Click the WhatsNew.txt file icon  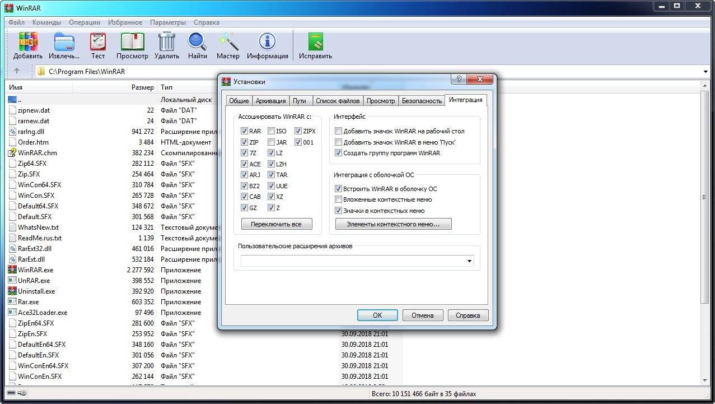coord(13,227)
